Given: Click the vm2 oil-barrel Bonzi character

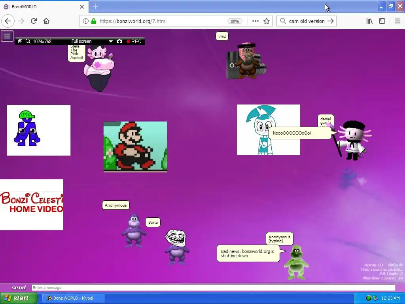Looking at the screenshot, I should click(246, 61).
